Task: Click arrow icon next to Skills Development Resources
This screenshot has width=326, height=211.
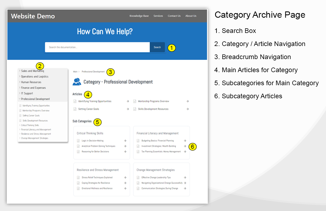Action: click(x=188, y=109)
